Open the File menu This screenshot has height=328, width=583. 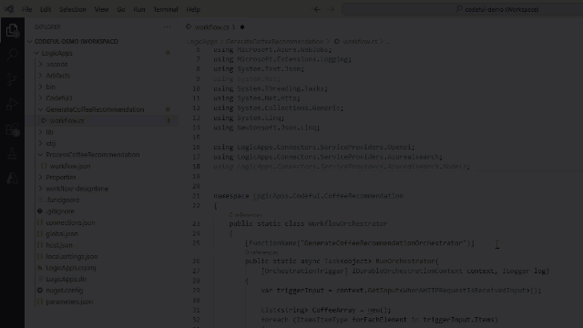26,9
